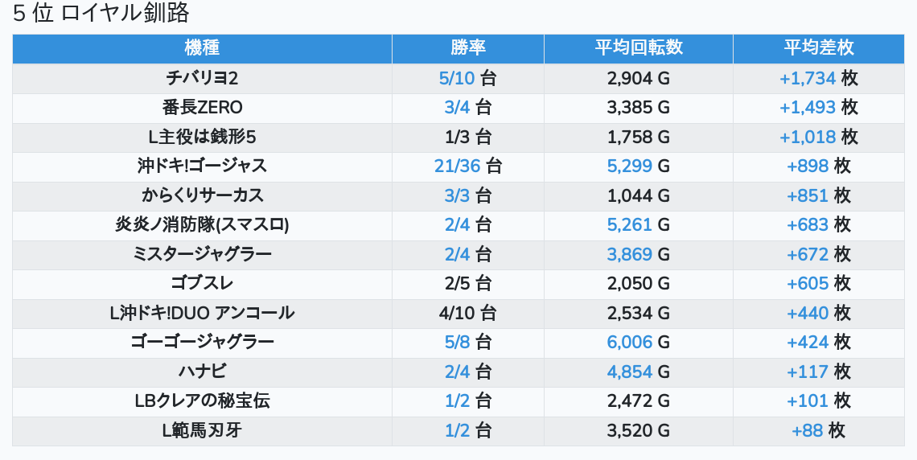Screen dimensions: 917x460
Task: Click the 21/36 台 win rate value
Action: [467, 166]
